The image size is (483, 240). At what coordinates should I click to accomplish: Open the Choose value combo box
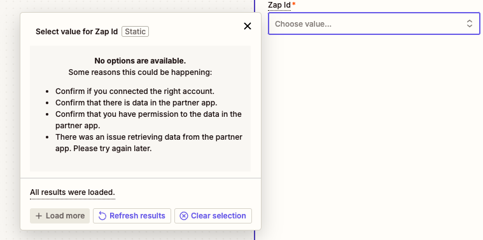(x=374, y=23)
